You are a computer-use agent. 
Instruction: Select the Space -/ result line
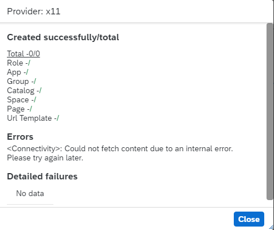(x=21, y=99)
